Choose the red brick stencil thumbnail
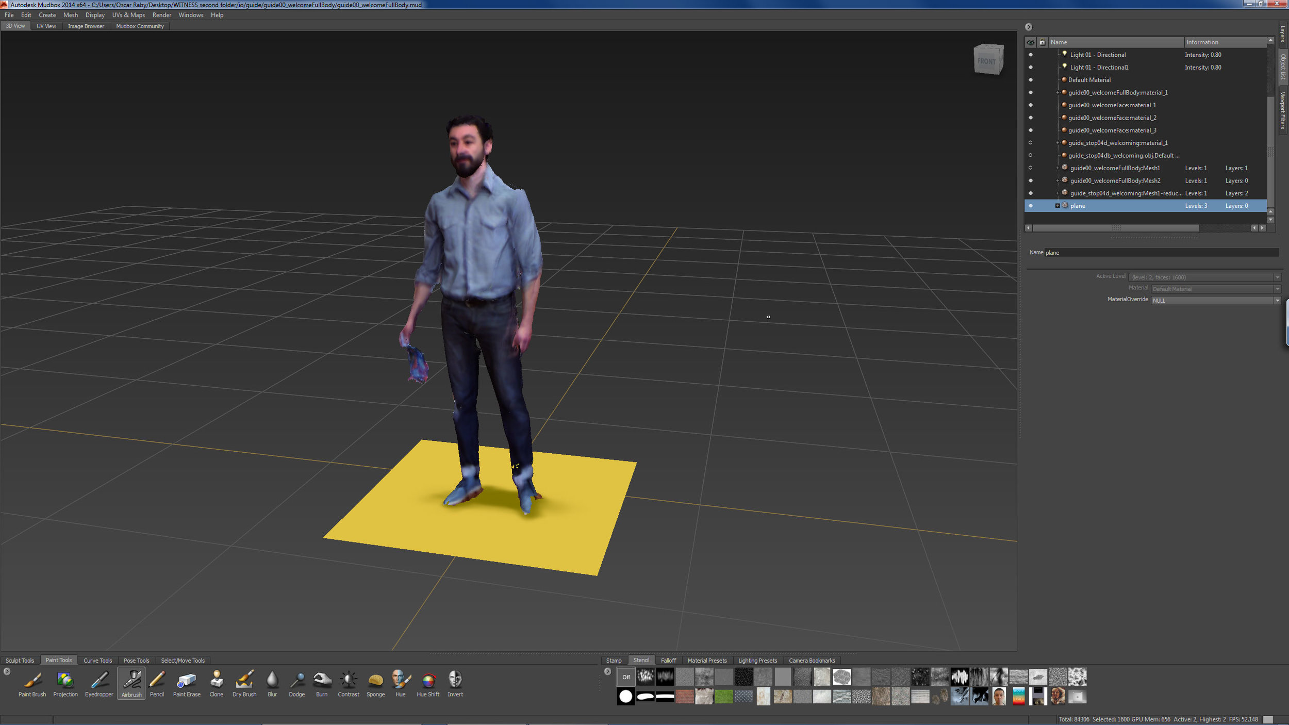The height and width of the screenshot is (725, 1289). 685,697
